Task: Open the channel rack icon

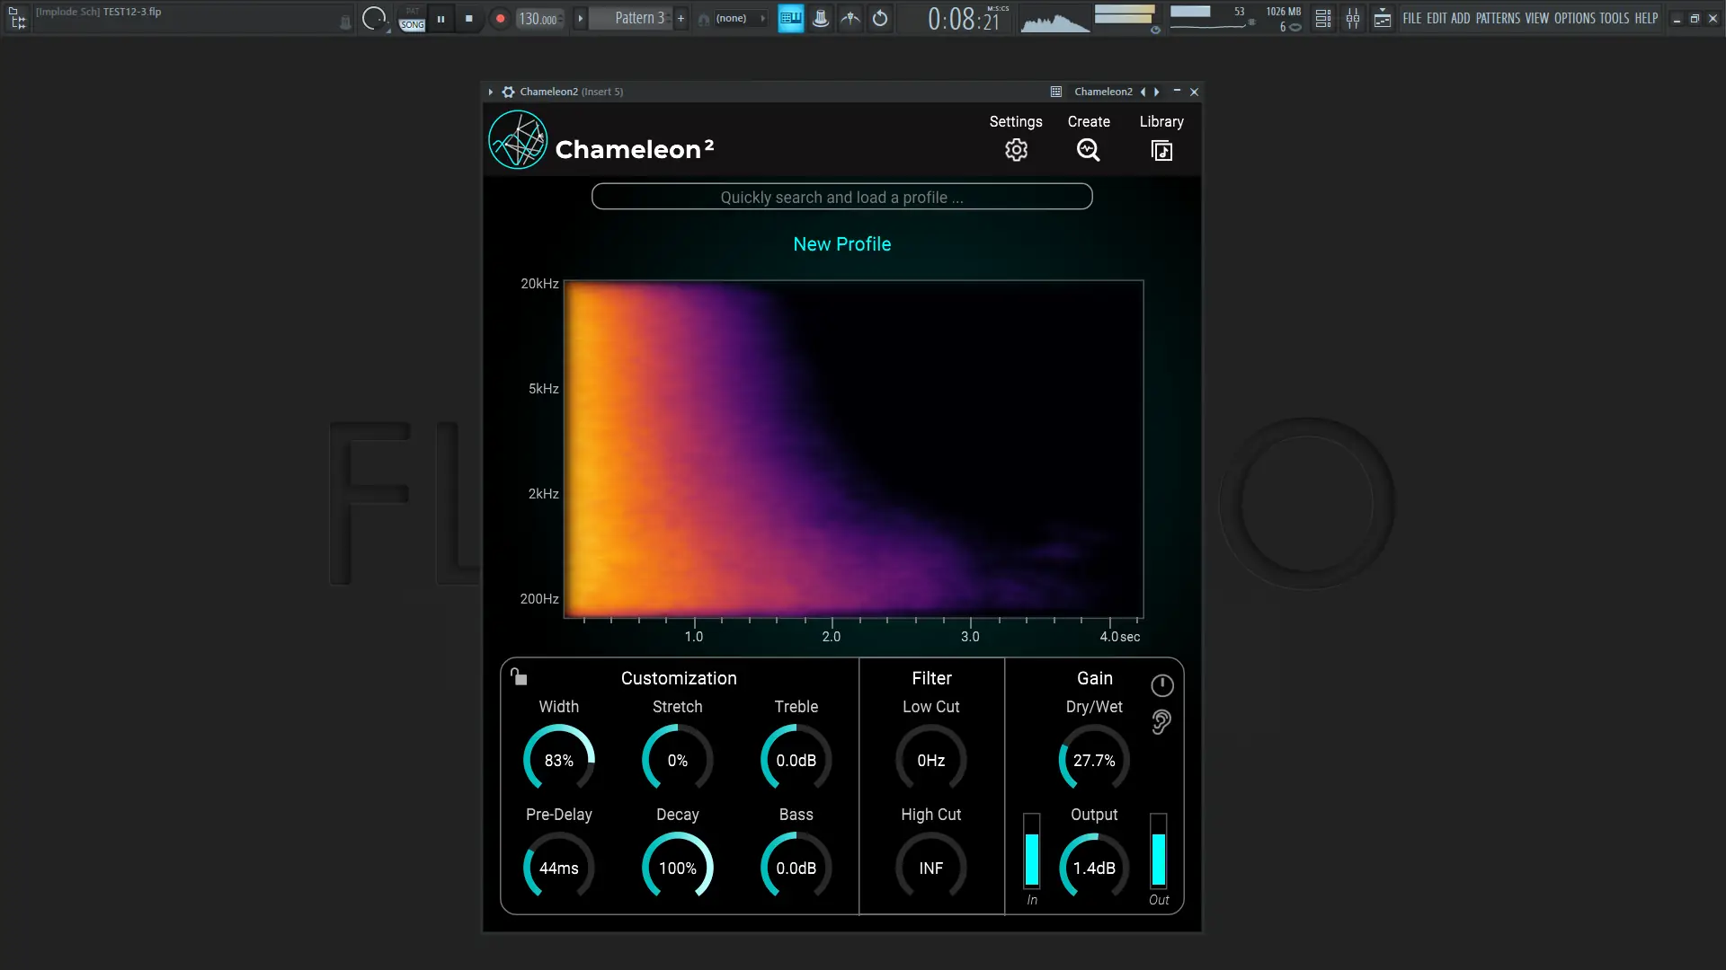Action: 1322,18
